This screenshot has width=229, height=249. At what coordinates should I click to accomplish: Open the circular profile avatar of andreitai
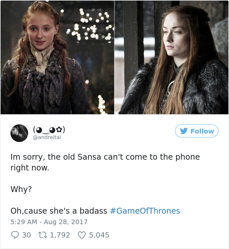coord(19,133)
